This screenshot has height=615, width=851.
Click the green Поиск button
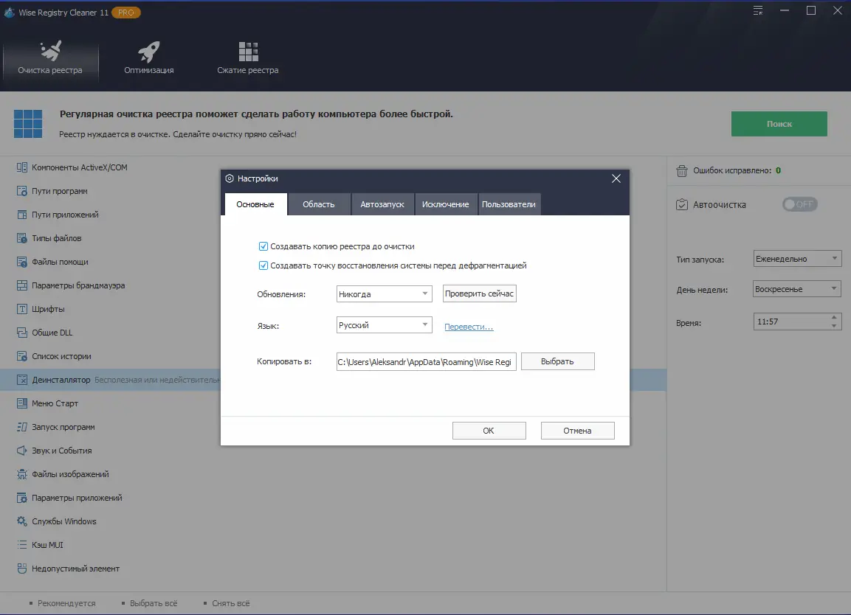[779, 124]
